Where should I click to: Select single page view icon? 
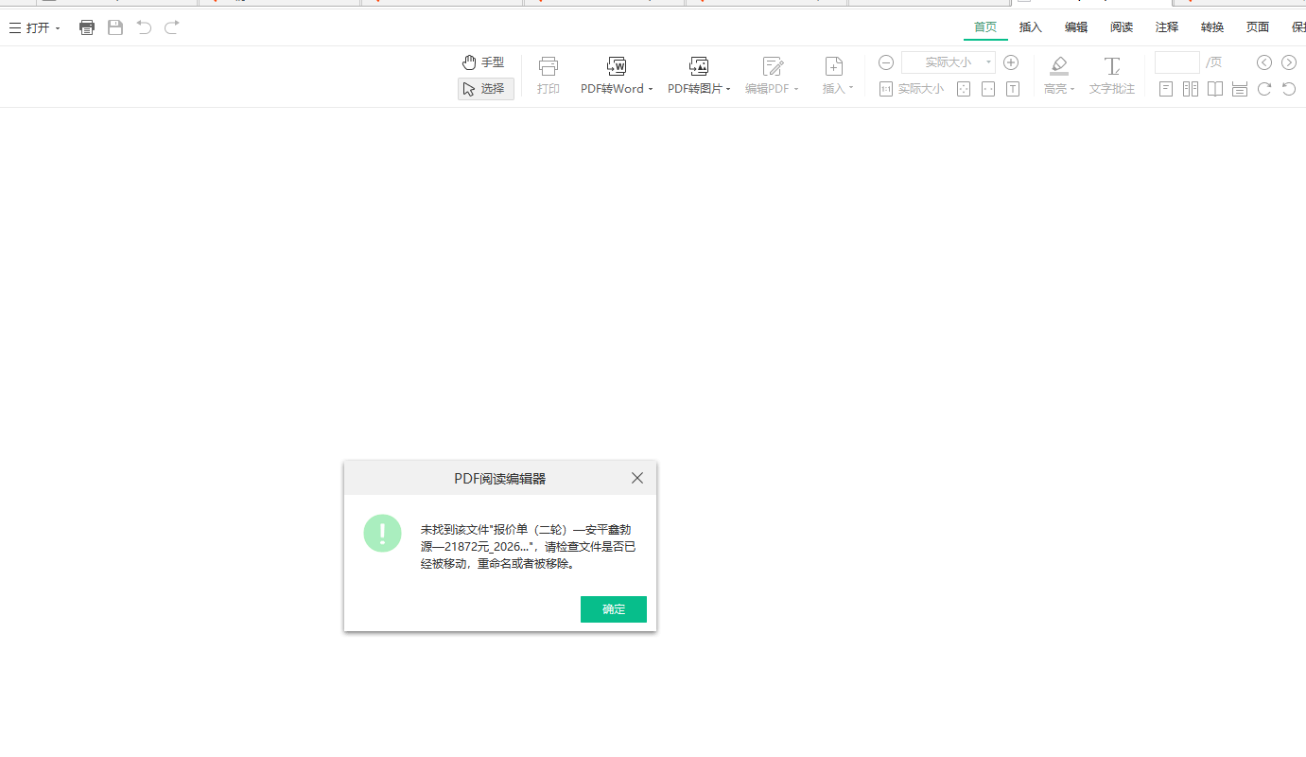point(1166,89)
